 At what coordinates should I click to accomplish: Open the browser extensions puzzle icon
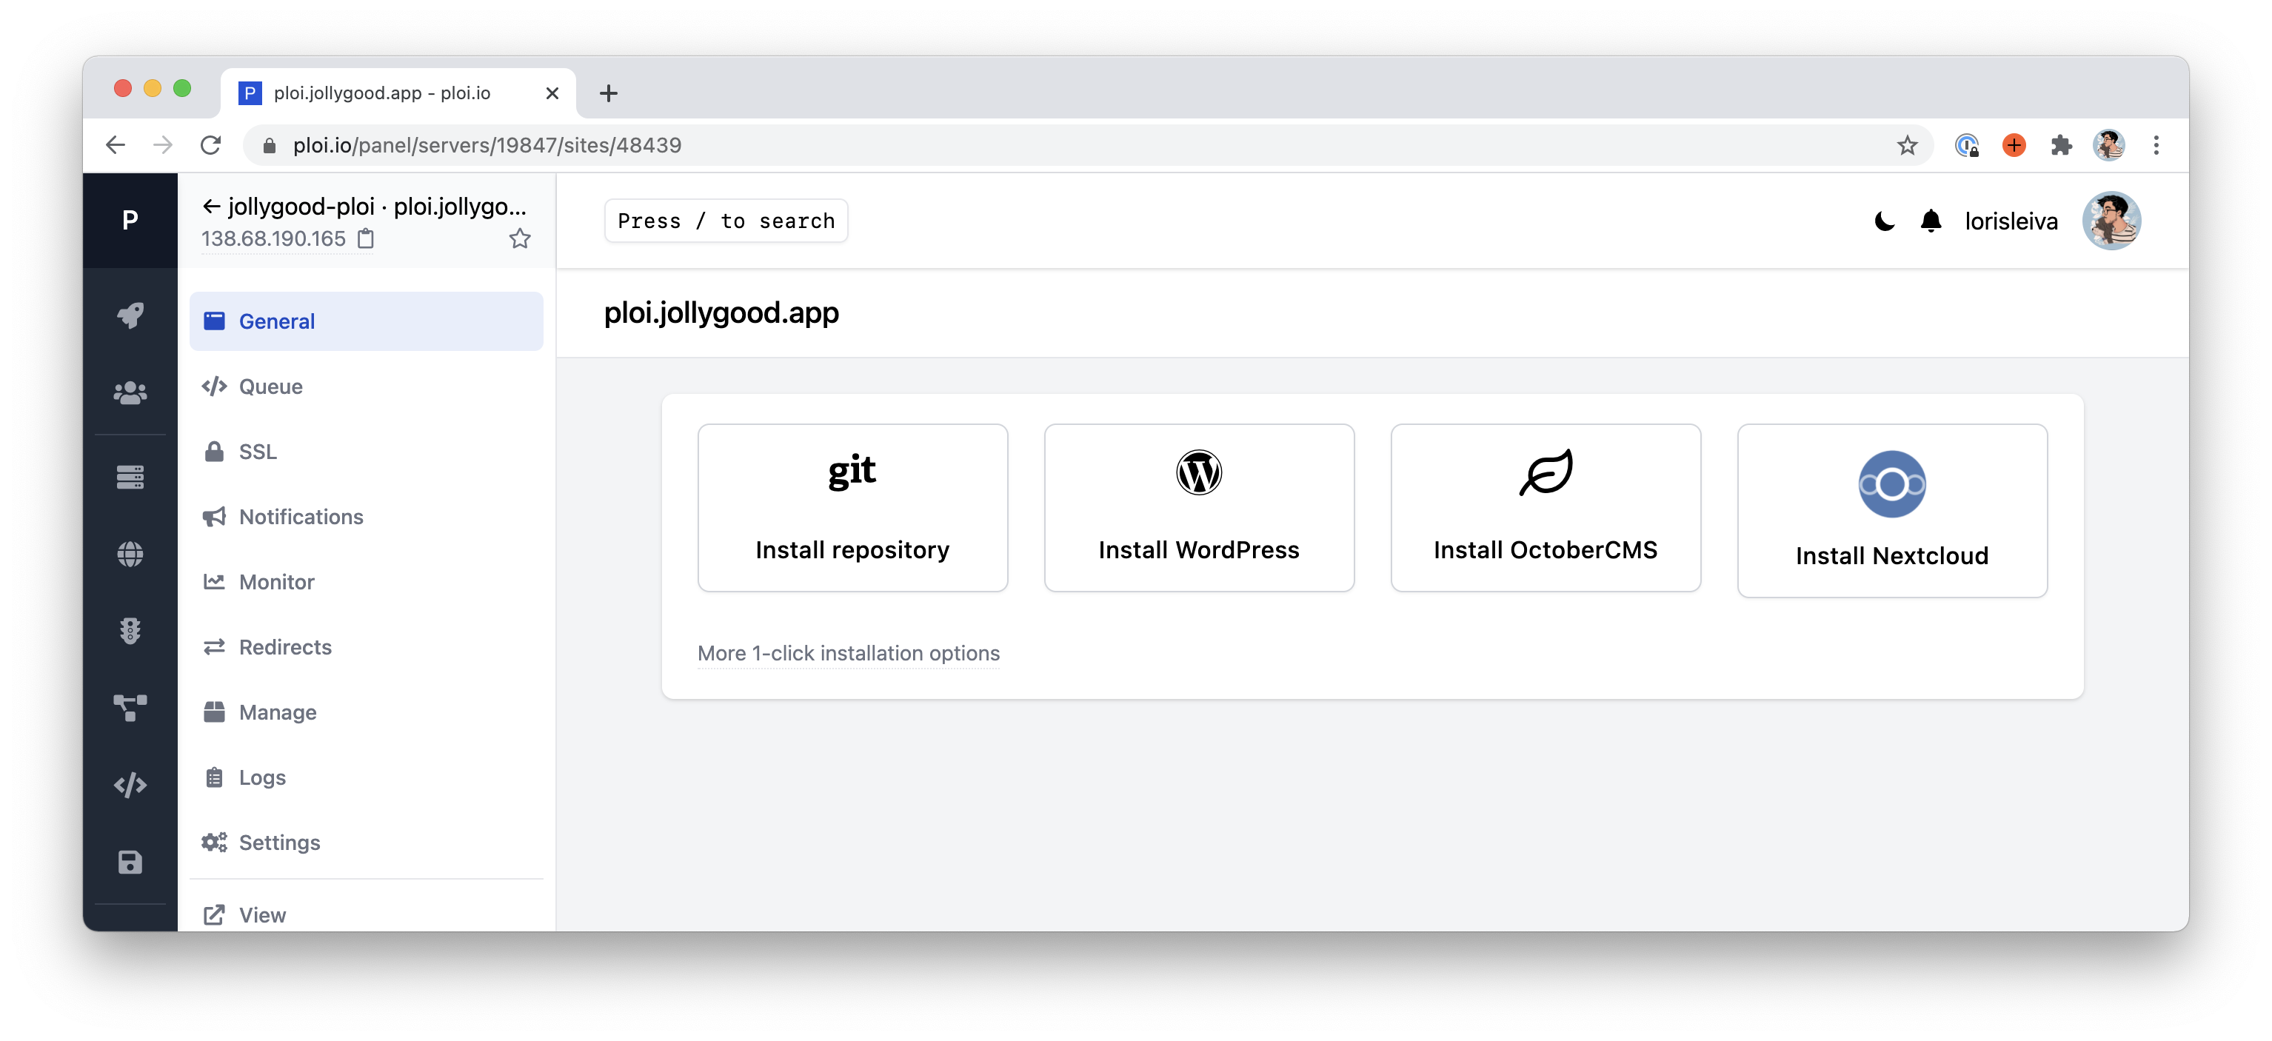click(x=2060, y=145)
